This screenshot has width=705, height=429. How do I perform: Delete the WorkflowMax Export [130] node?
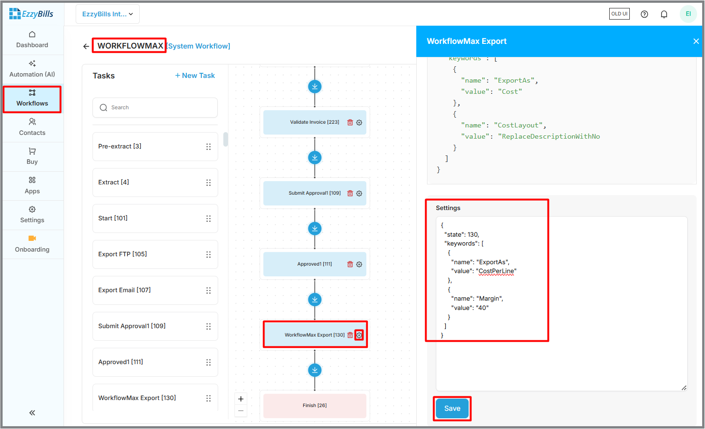[x=350, y=335]
